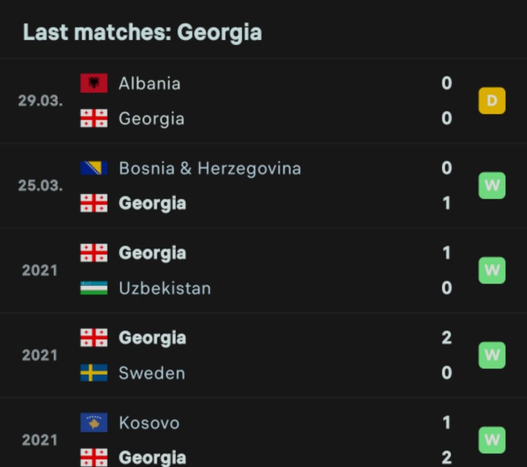The width and height of the screenshot is (527, 467).
Task: Open the Sweden team link
Action: click(x=152, y=373)
